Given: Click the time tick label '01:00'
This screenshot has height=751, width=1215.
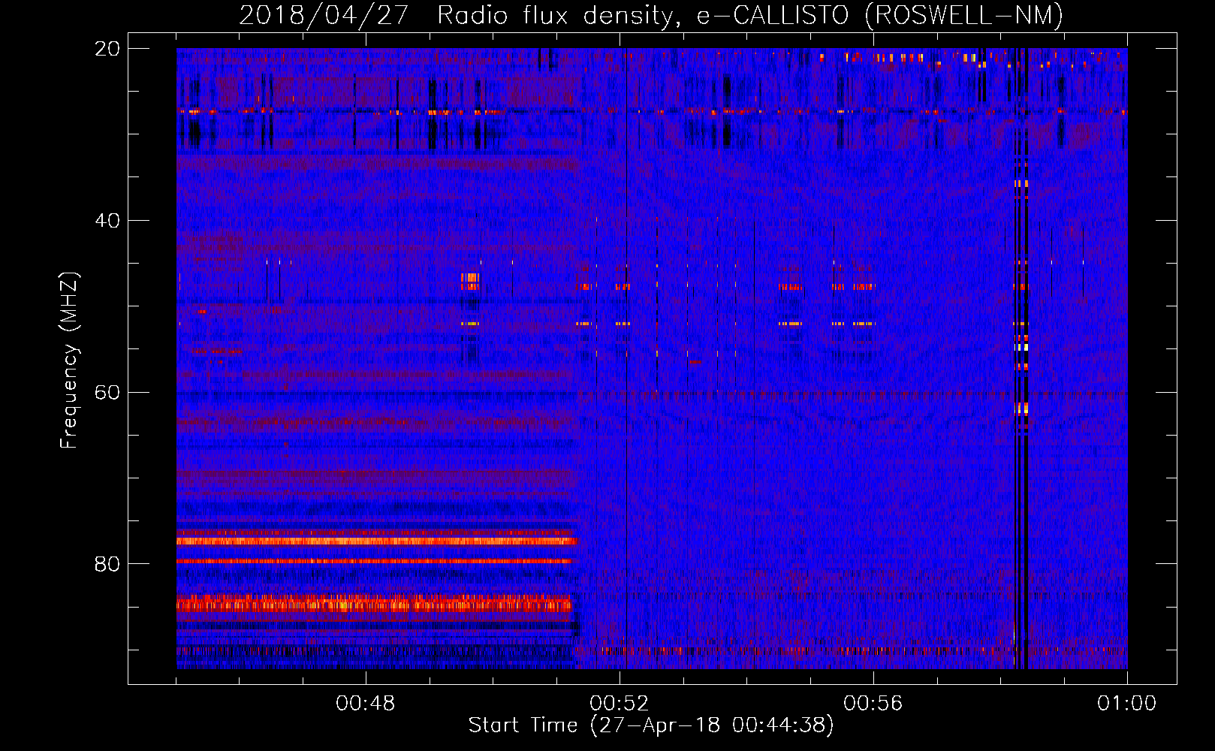Looking at the screenshot, I should tap(1127, 704).
